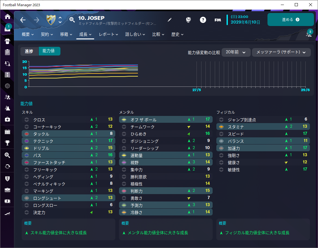This screenshot has height=248, width=318.
Task: Go back with the left arrow
Action: pos(23,20)
